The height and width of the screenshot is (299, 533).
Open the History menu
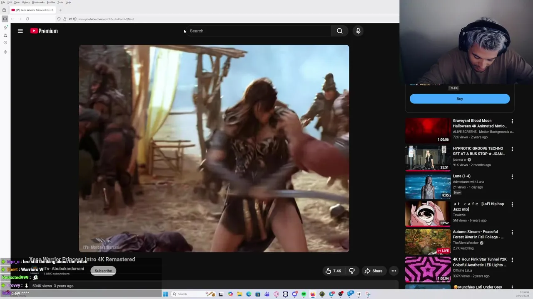(25, 2)
